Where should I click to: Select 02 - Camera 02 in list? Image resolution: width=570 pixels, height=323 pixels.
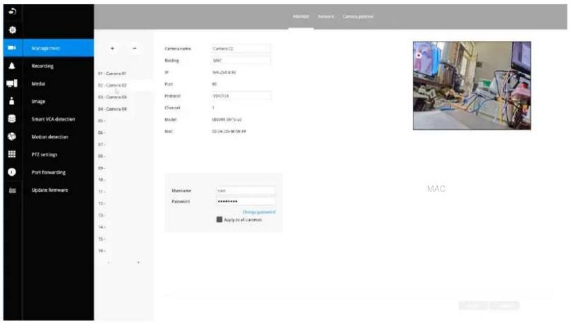[112, 85]
